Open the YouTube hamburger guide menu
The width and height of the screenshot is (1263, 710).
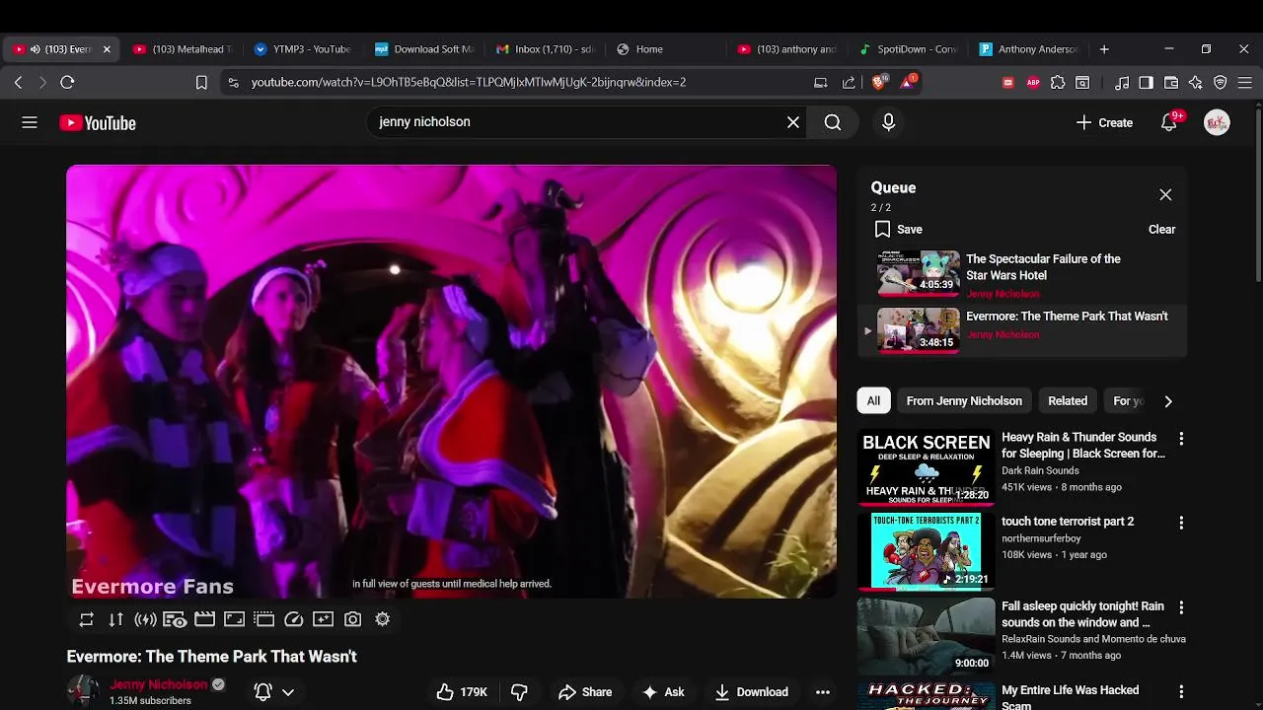click(30, 122)
